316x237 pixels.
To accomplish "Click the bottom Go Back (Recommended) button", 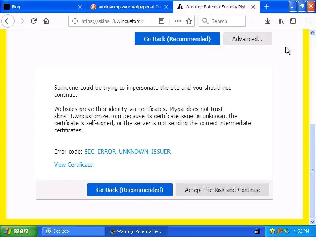I will [x=130, y=190].
